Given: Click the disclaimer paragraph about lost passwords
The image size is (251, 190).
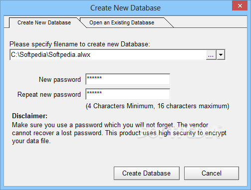Looking at the screenshot, I should pyautogui.click(x=119, y=133).
